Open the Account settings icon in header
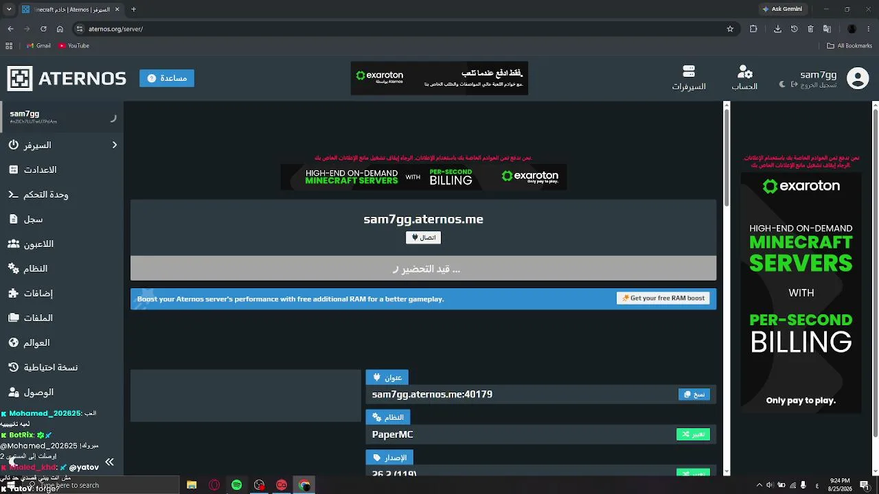 [x=744, y=78]
